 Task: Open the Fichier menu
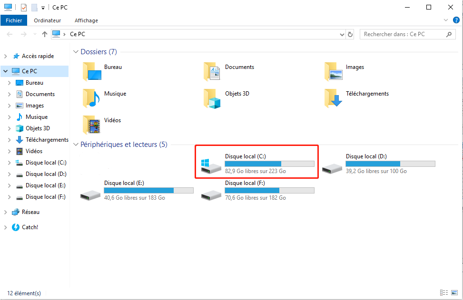pos(14,20)
